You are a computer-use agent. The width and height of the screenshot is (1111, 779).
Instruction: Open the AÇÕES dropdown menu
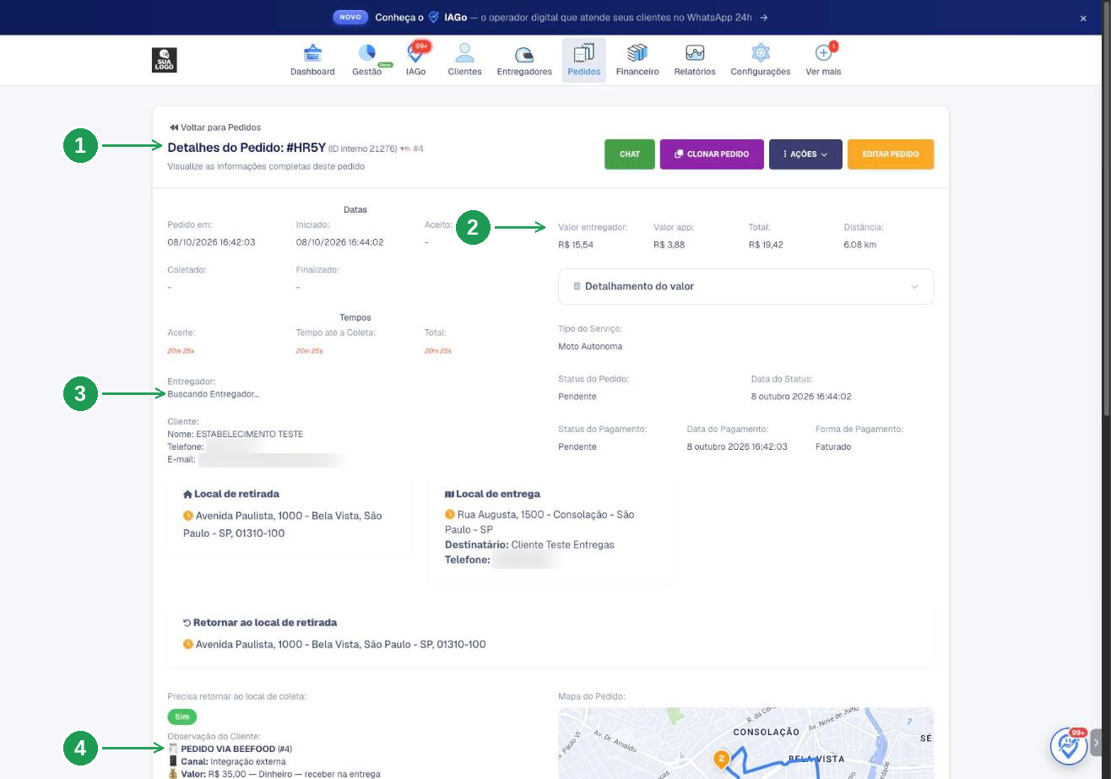pyautogui.click(x=805, y=154)
